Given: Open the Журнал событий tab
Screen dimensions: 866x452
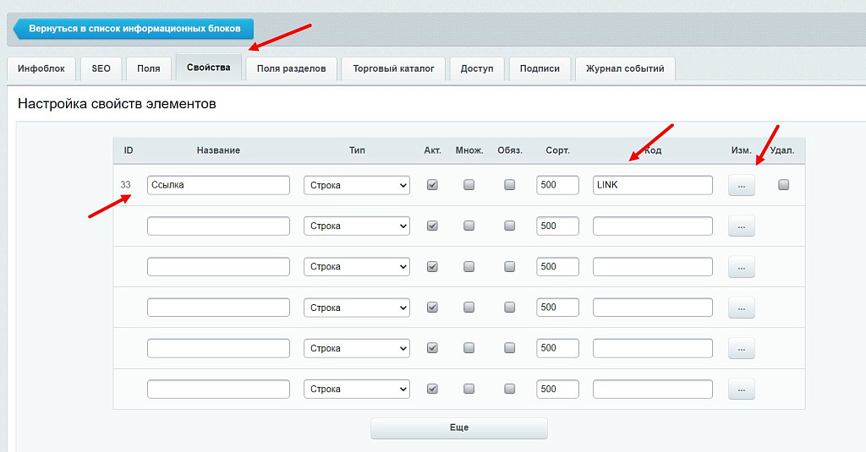Looking at the screenshot, I should tap(625, 68).
